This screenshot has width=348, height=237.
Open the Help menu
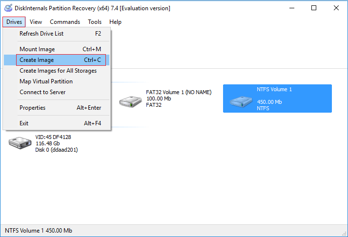point(116,22)
